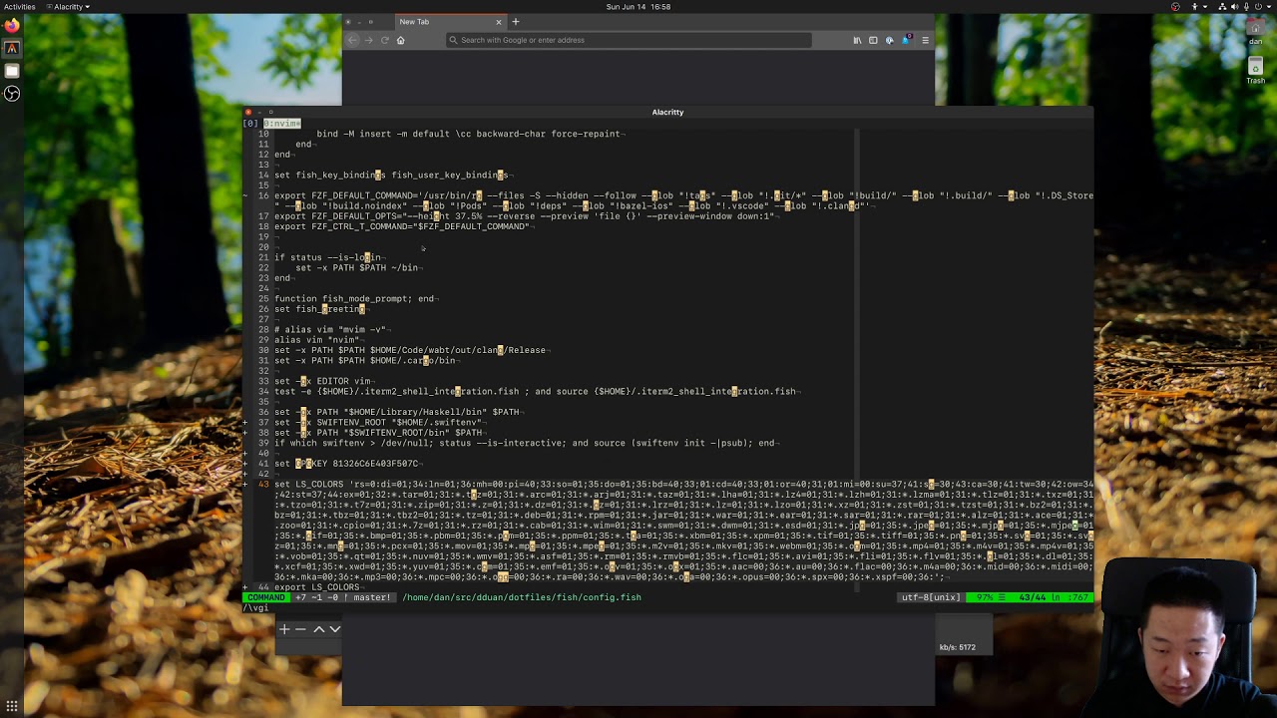Reload the page in Firefox

384,40
